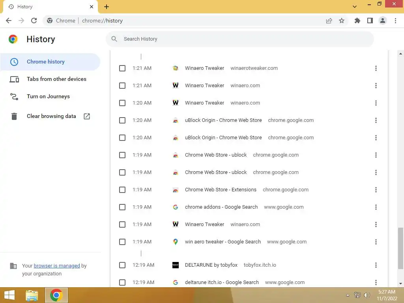The height and width of the screenshot is (303, 404).
Task: Open chrome addons - Google Search link
Action: click(x=221, y=207)
